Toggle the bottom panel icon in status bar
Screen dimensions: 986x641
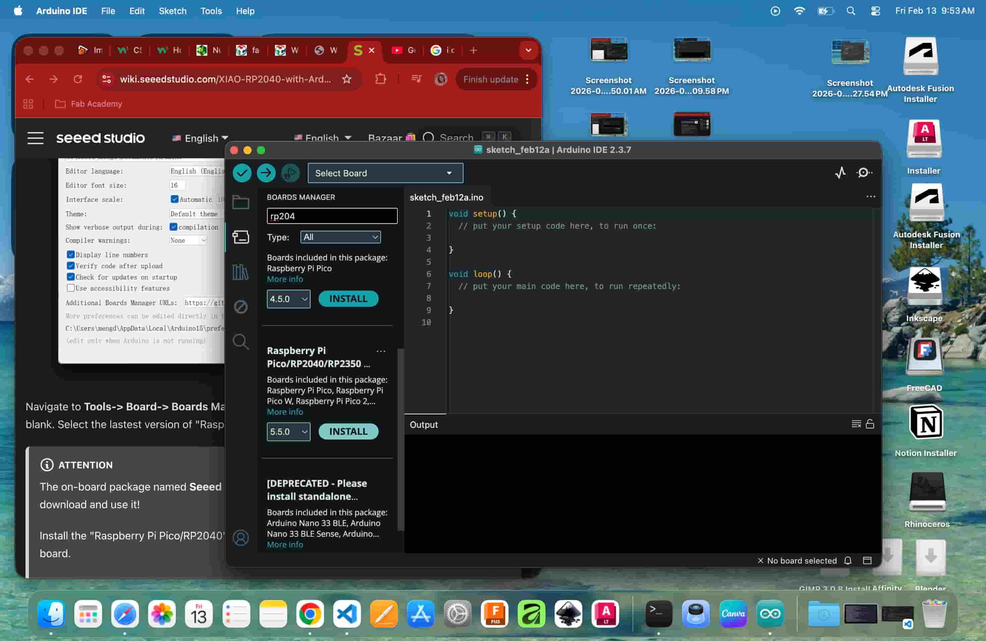point(867,560)
